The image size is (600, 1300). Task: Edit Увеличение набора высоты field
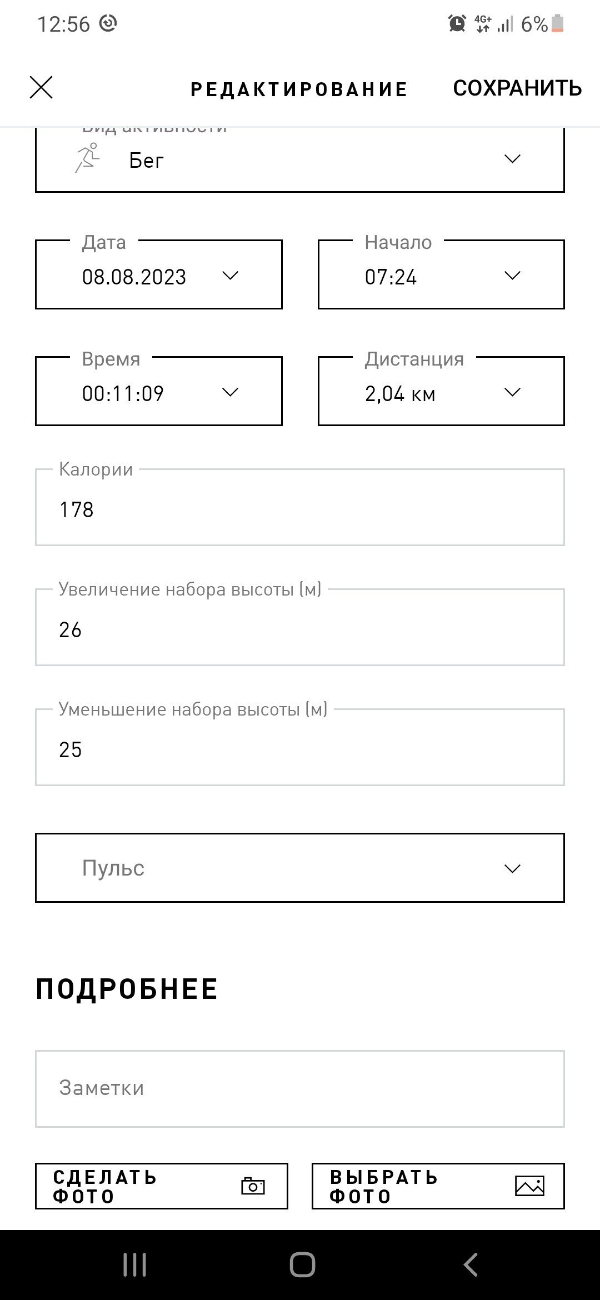pyautogui.click(x=300, y=627)
